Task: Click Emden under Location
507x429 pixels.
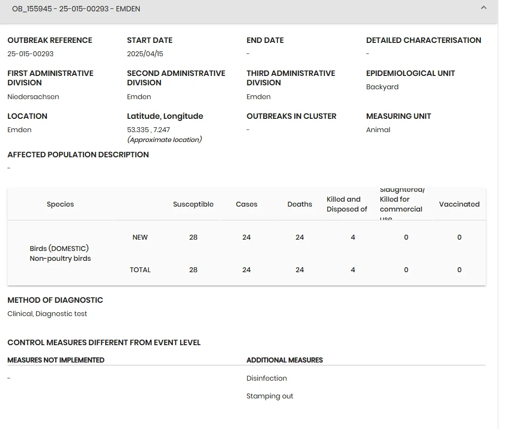Action: [19, 130]
